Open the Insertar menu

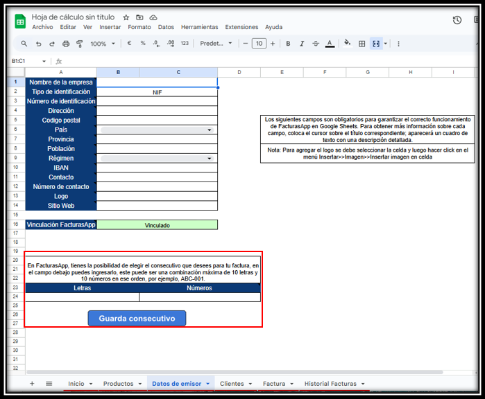coord(110,28)
